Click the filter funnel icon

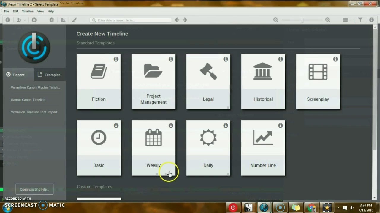tap(360, 20)
